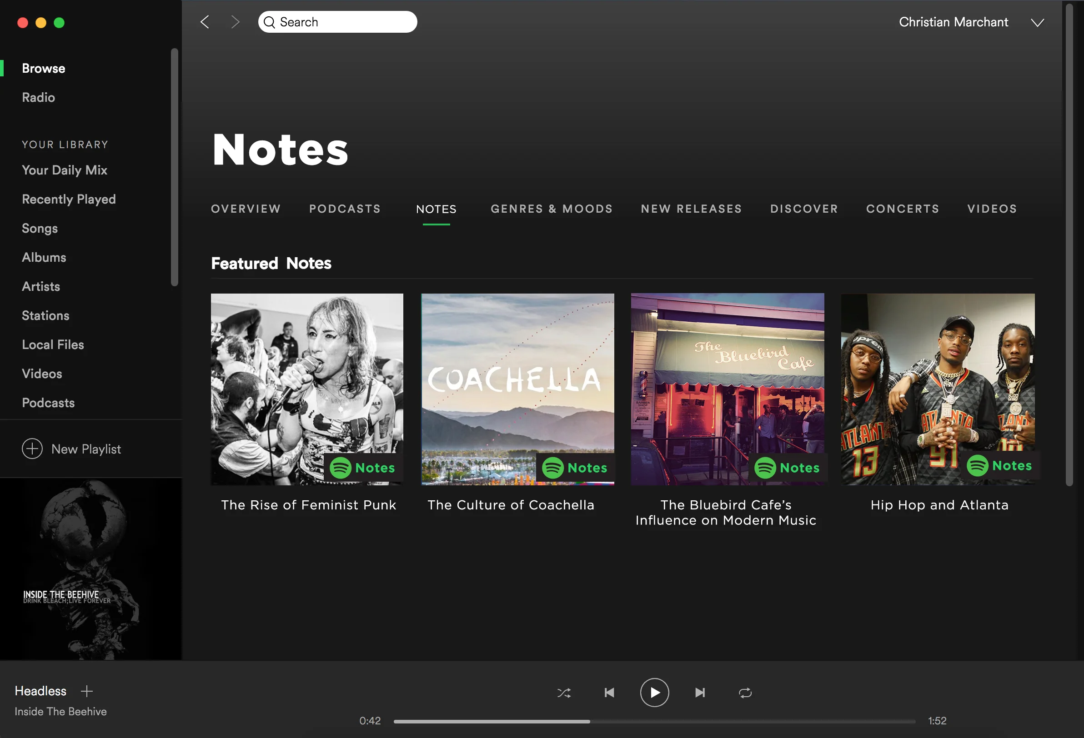Viewport: 1084px width, 738px height.
Task: Open artist Inside The Beehive in player
Action: pyautogui.click(x=60, y=712)
